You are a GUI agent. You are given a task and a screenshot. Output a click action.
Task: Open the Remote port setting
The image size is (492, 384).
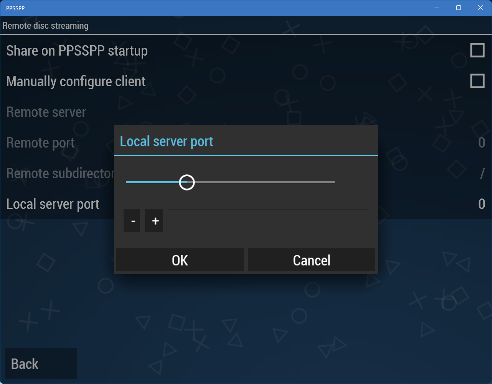pos(40,143)
